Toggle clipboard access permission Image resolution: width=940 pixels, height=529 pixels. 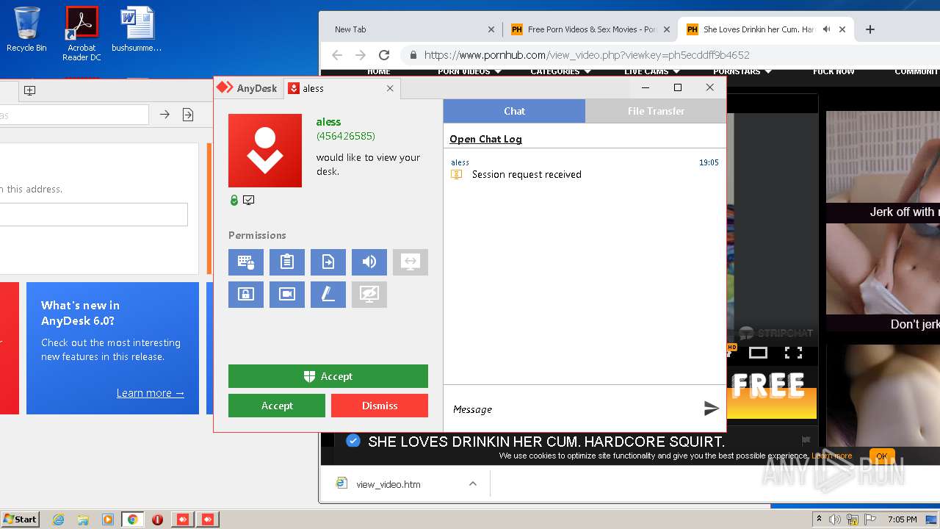point(287,262)
